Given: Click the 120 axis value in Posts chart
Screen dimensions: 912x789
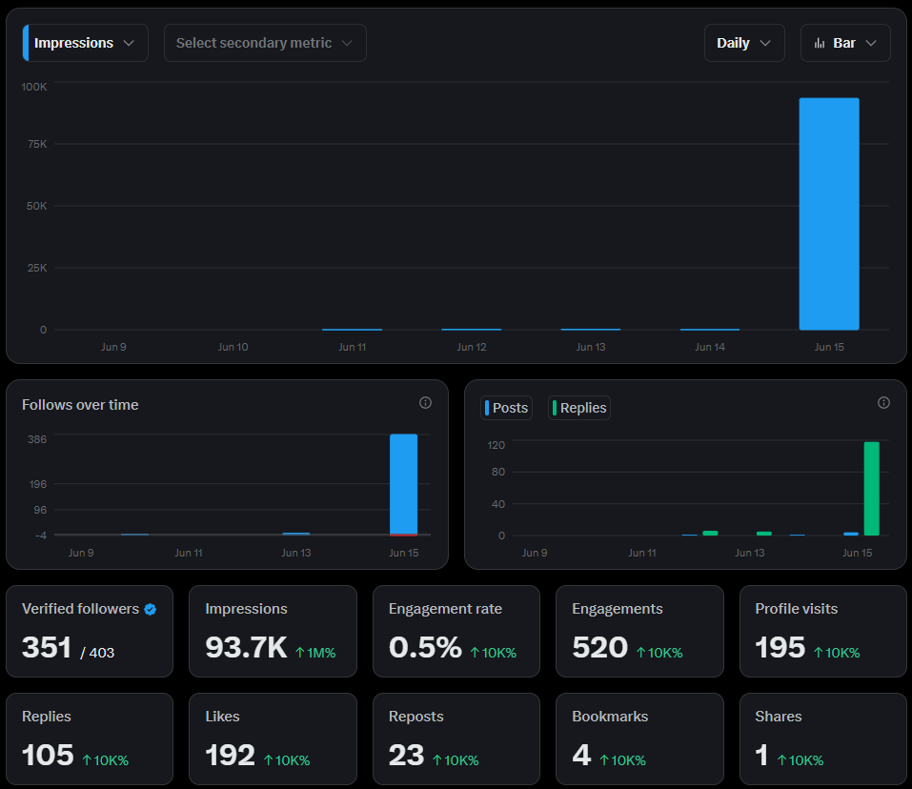Looking at the screenshot, I should pyautogui.click(x=497, y=445).
